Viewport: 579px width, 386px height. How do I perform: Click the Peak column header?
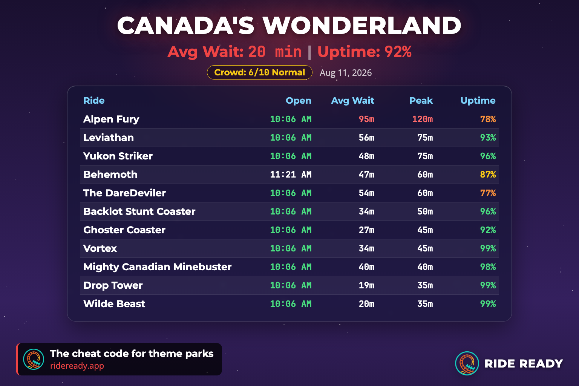tap(421, 101)
